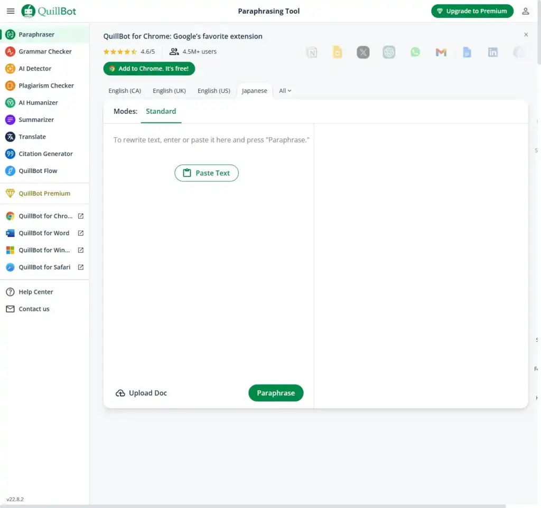Click the Google Docs icon in extension banner
The width and height of the screenshot is (541, 508).
(467, 52)
